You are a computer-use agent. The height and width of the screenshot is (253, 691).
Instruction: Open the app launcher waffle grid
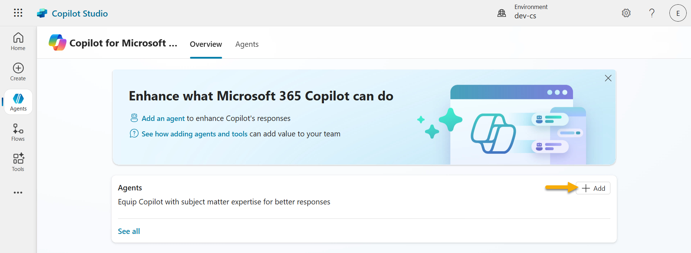point(18,13)
